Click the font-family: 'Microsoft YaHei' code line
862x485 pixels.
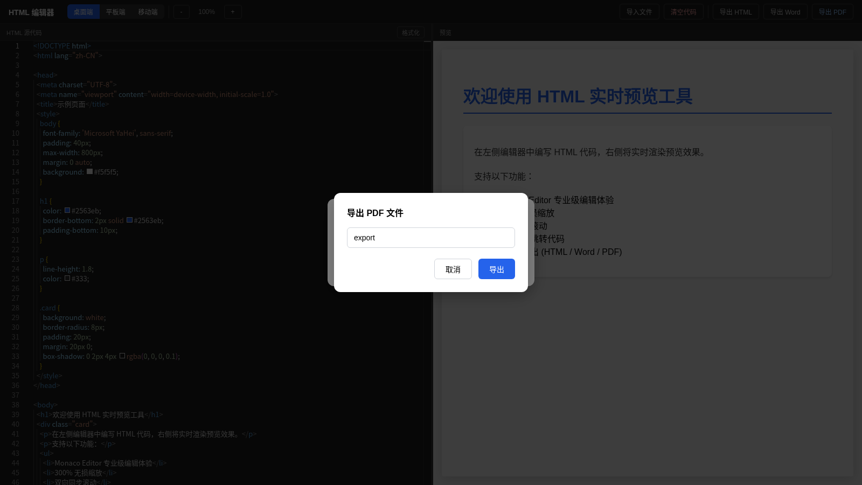[x=108, y=133]
